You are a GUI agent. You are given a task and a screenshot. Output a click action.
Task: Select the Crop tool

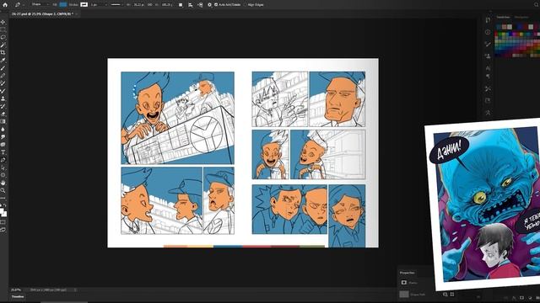[x=3, y=52]
